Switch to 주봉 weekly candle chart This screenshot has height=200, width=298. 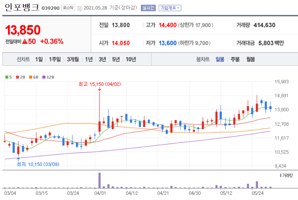[x=235, y=59]
